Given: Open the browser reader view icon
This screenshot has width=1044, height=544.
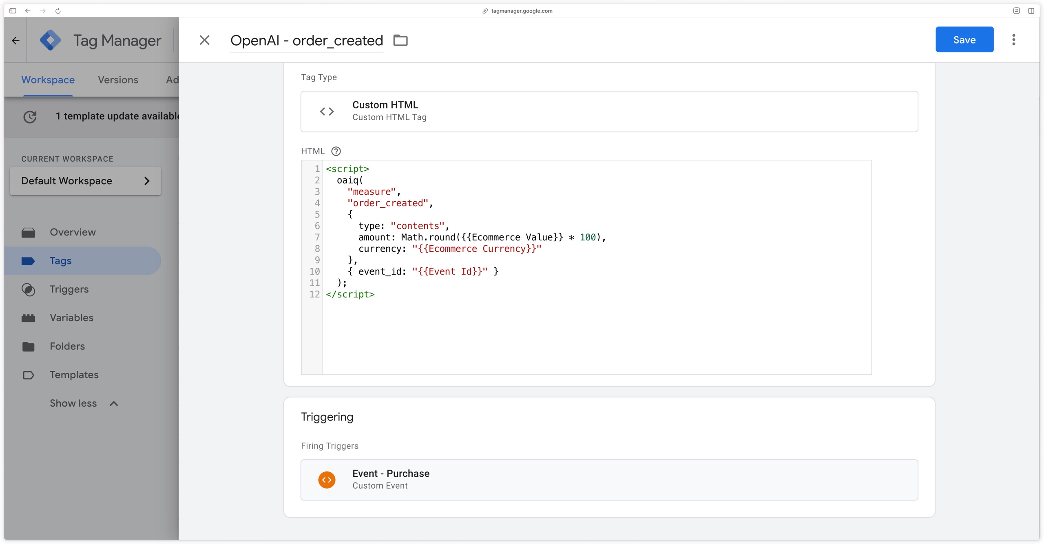Looking at the screenshot, I should [x=1016, y=11].
